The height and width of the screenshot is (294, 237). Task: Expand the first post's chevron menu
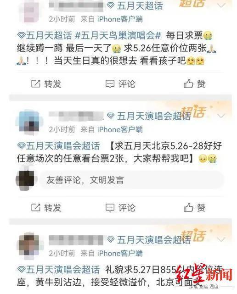click(221, 6)
